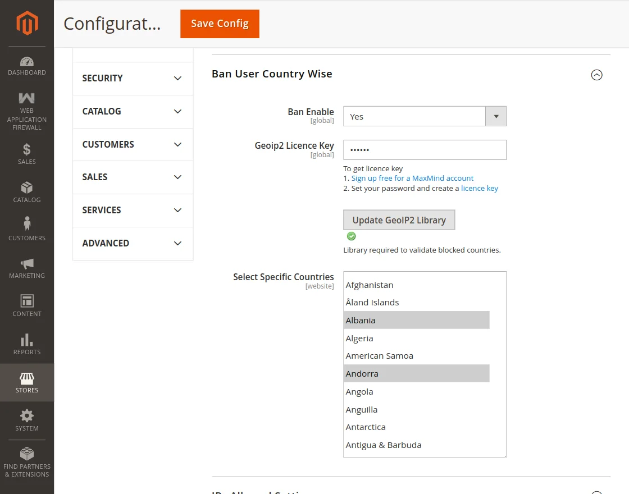Click the Save Config button
Viewport: 629px width, 494px height.
coord(220,24)
